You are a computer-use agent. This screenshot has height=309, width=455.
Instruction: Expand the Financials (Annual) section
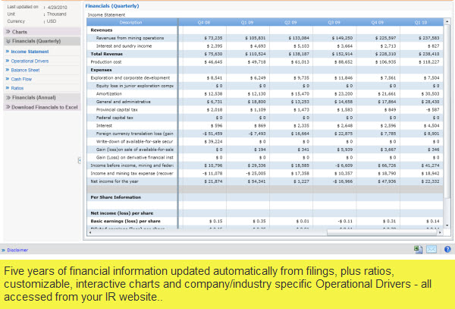(42, 98)
